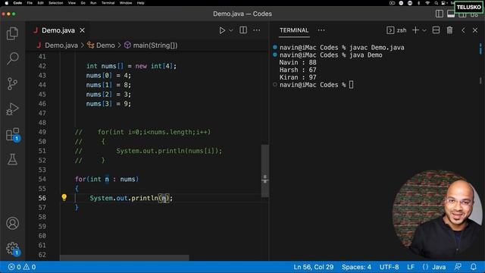This screenshot has width=485, height=273.
Task: Kill terminal with trash icon
Action: pos(449,30)
